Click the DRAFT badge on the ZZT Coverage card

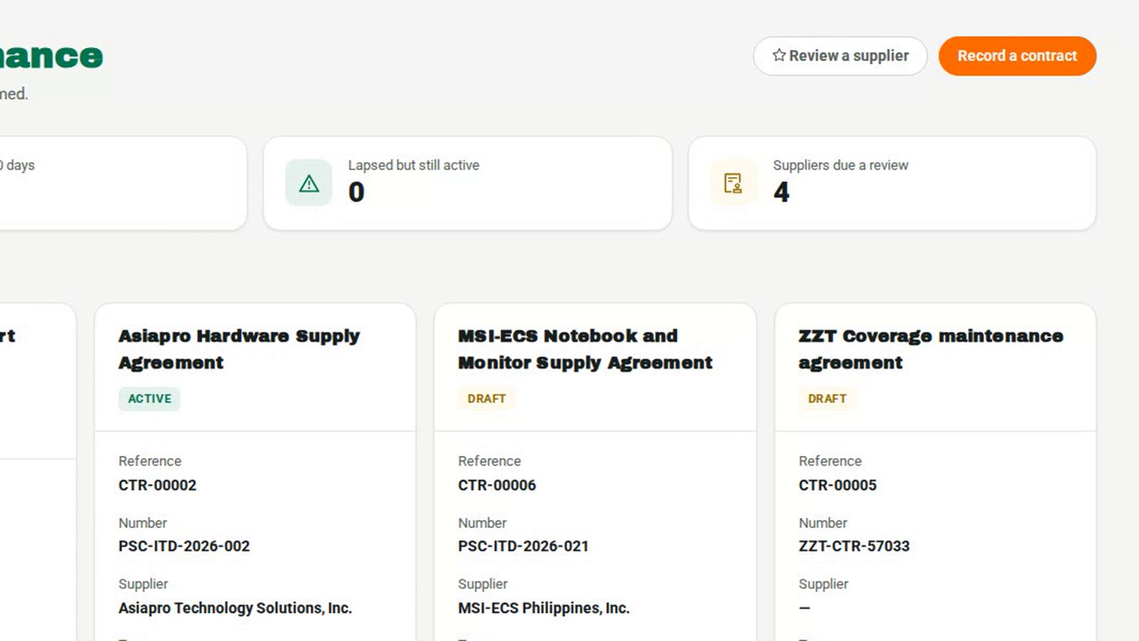pos(827,399)
